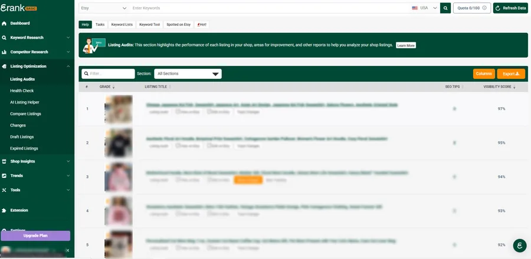
Task: Click the Quota info circle icon
Action: (484, 8)
